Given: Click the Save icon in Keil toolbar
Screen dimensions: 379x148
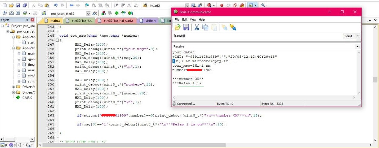Looking at the screenshot, I should point(18,5).
